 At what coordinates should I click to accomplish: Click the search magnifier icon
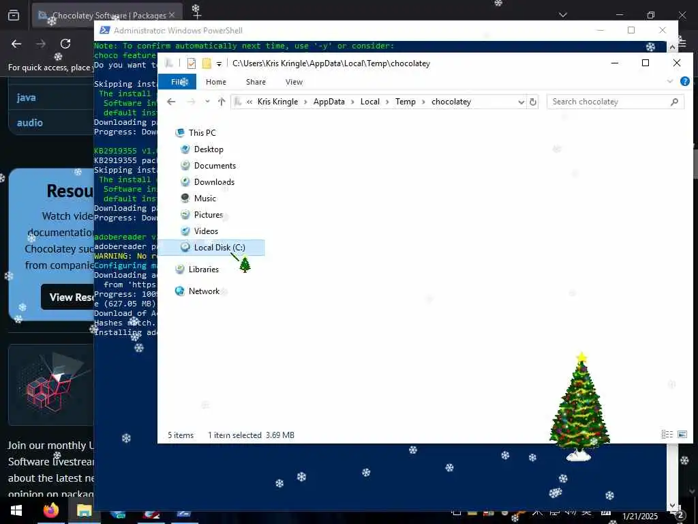[674, 102]
